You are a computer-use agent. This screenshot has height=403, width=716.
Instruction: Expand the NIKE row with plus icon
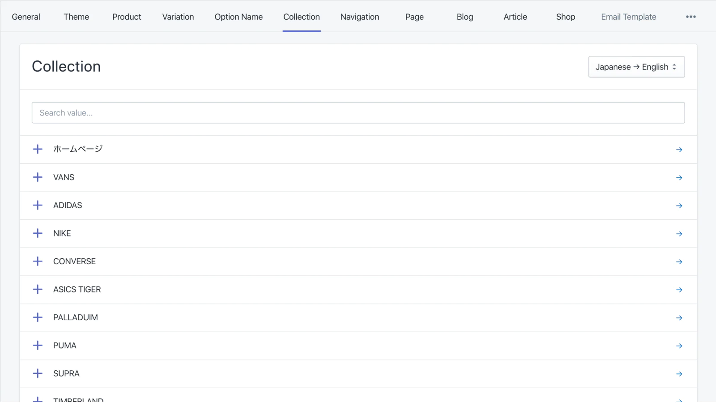point(38,233)
